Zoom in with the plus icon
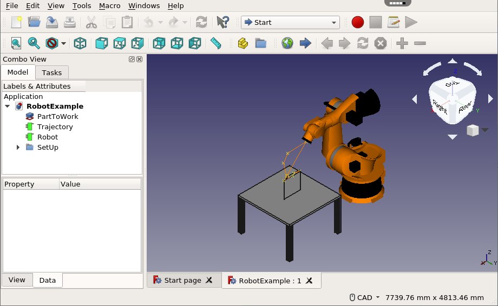Image resolution: width=498 pixels, height=306 pixels. pos(402,43)
